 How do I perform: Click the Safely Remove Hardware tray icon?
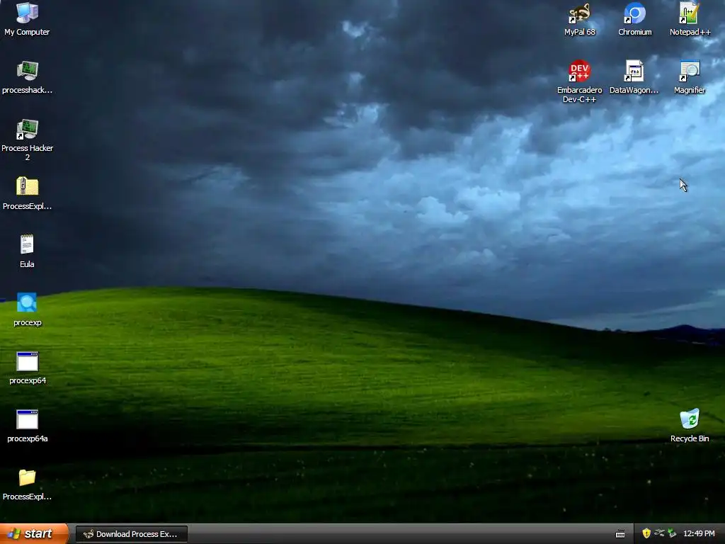659,534
